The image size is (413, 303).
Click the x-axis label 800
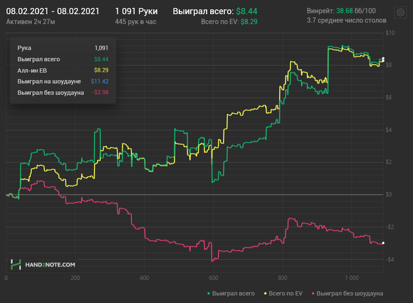tap(283, 278)
